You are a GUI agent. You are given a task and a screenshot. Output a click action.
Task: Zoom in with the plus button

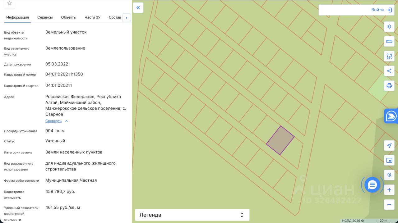(x=389, y=190)
